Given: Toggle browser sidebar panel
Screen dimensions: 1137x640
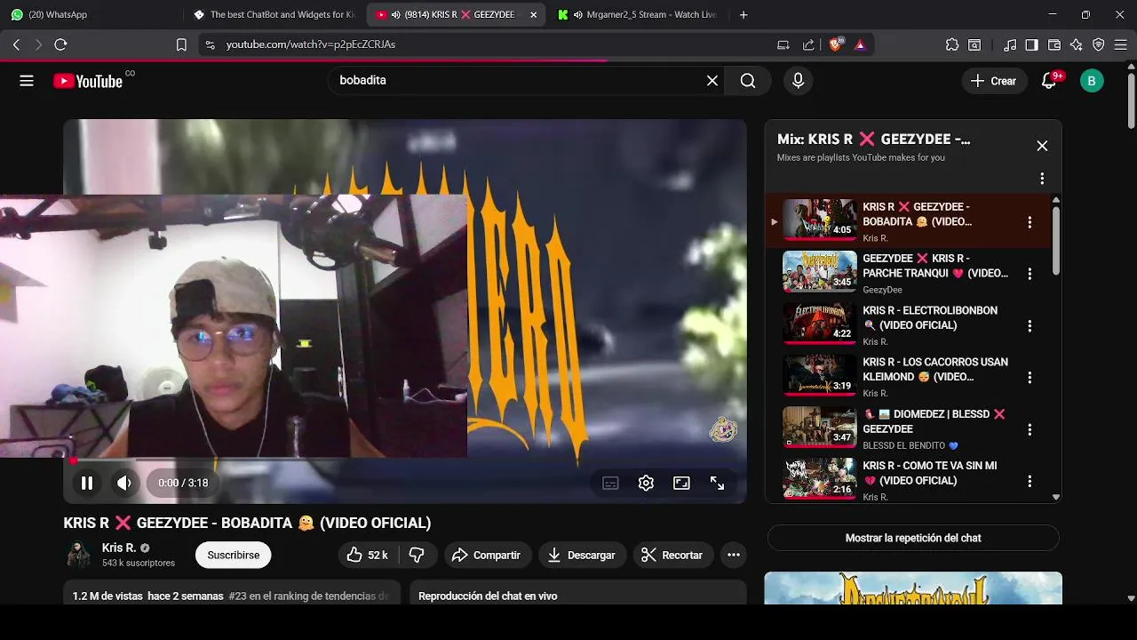Looking at the screenshot, I should click(x=1031, y=44).
